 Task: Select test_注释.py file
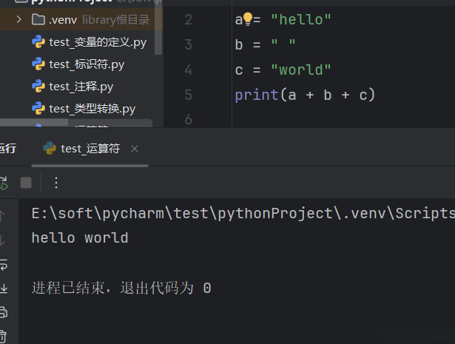click(x=81, y=87)
